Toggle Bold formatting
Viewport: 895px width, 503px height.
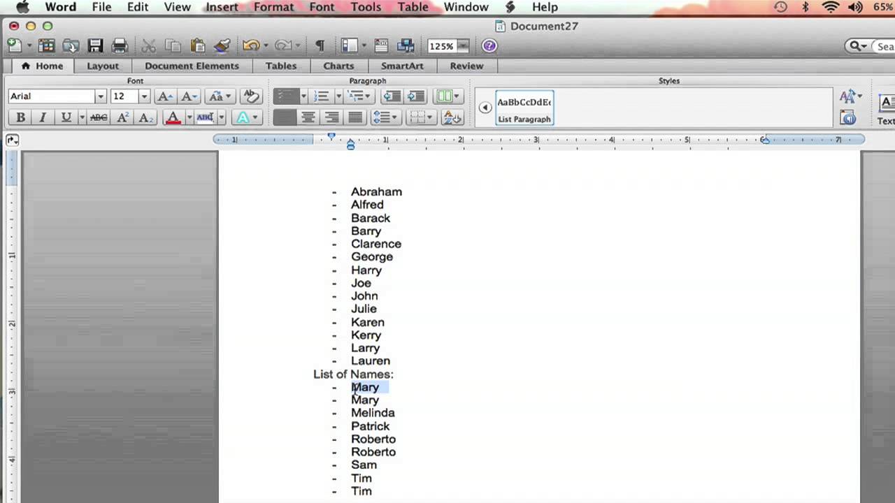pyautogui.click(x=20, y=117)
